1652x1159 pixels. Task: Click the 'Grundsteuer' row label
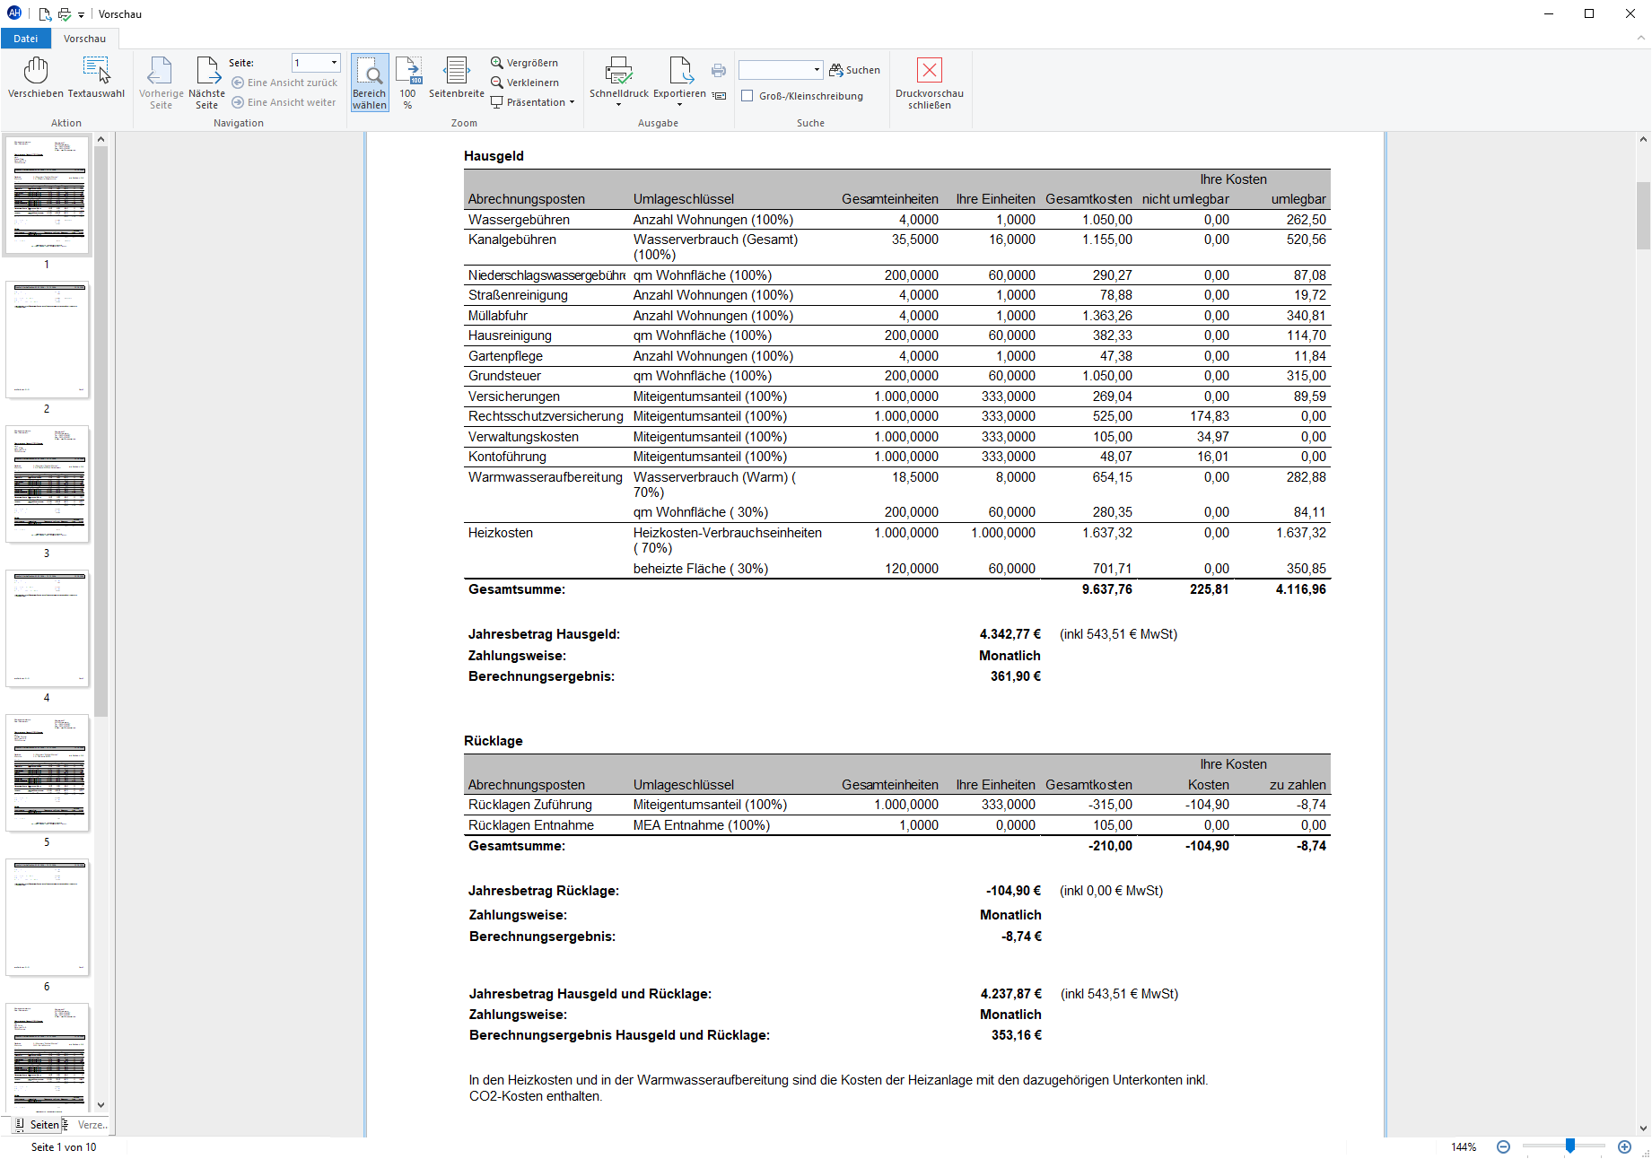coord(504,376)
